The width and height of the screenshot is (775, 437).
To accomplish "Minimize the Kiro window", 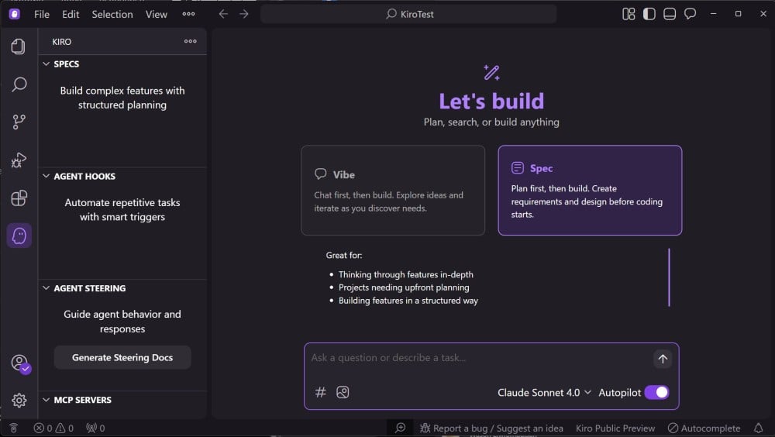I will pyautogui.click(x=713, y=14).
